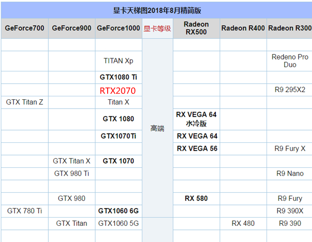
Task: Click the GTX 780 Ti cell
Action: click(24, 211)
